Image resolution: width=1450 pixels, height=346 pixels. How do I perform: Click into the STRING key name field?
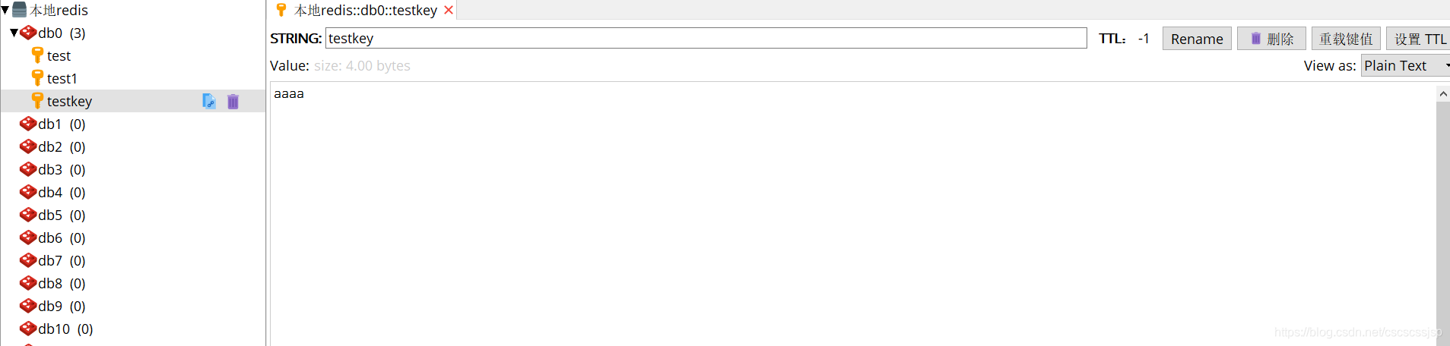[706, 39]
